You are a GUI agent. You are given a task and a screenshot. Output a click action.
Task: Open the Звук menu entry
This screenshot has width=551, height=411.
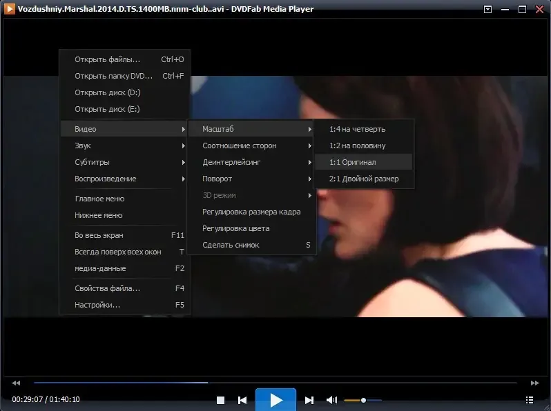83,146
